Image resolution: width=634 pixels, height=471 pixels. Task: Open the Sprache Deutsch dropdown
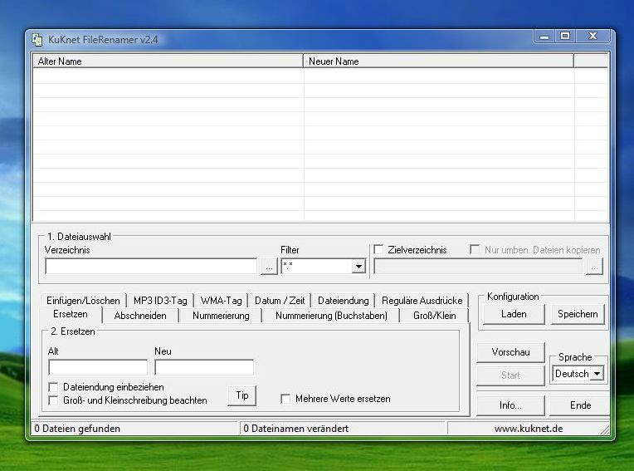pyautogui.click(x=597, y=374)
